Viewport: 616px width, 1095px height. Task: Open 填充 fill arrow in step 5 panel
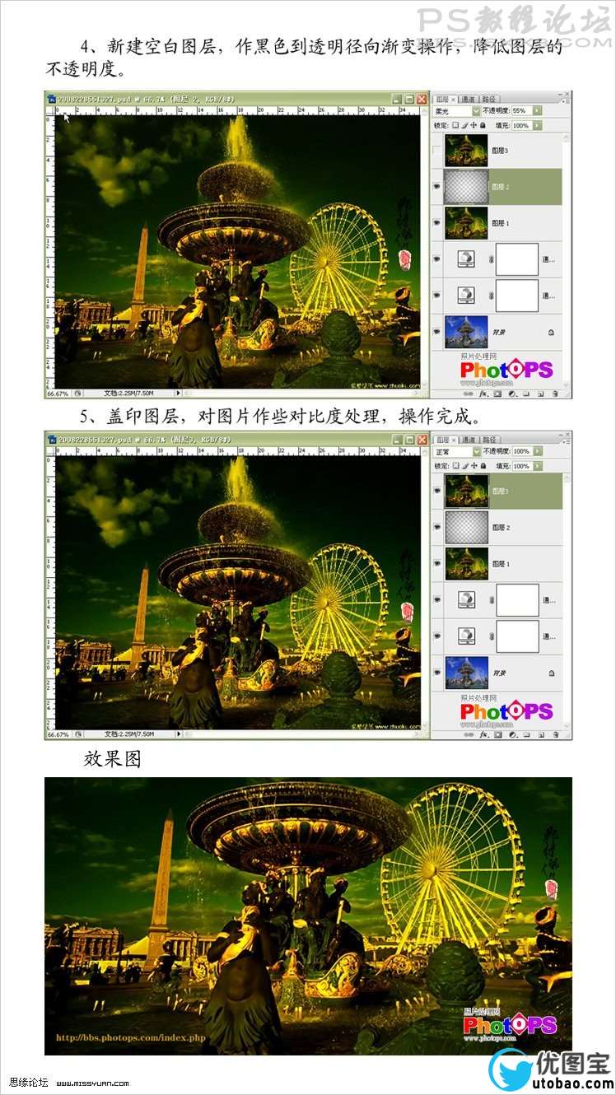coord(538,466)
